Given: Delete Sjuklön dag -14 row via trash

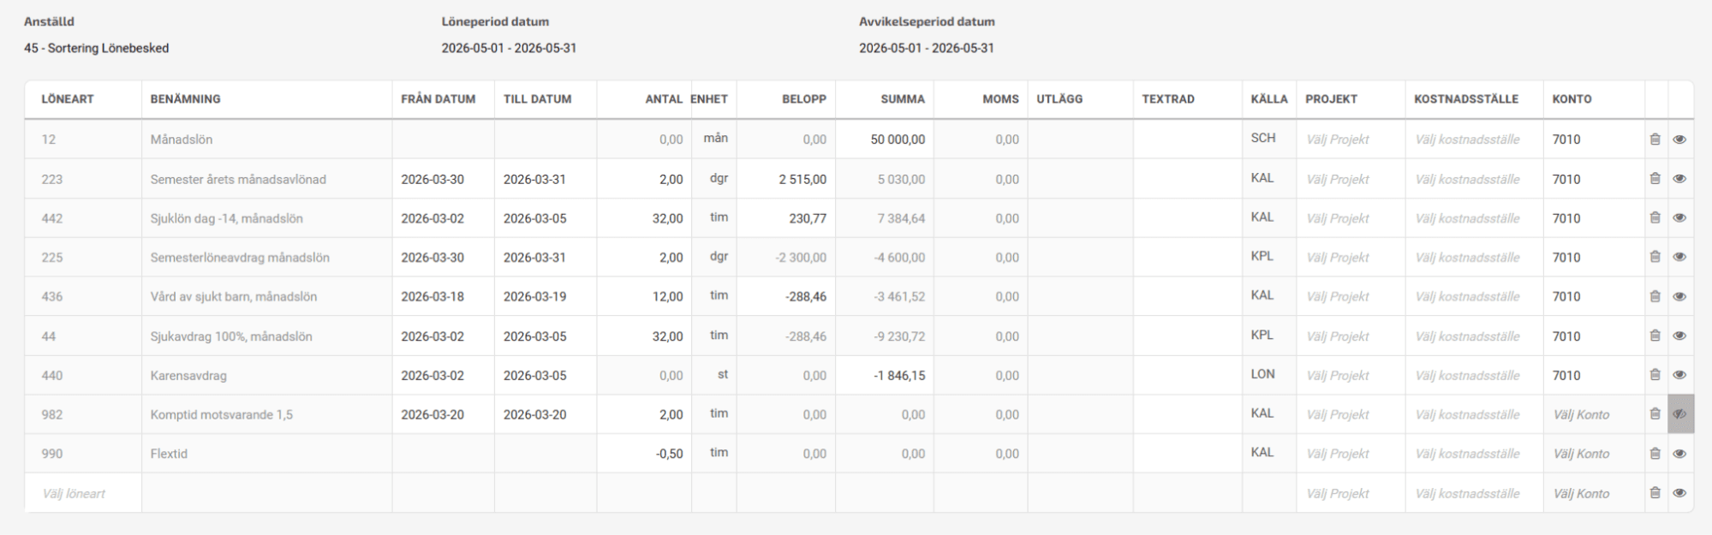Looking at the screenshot, I should 1655,218.
